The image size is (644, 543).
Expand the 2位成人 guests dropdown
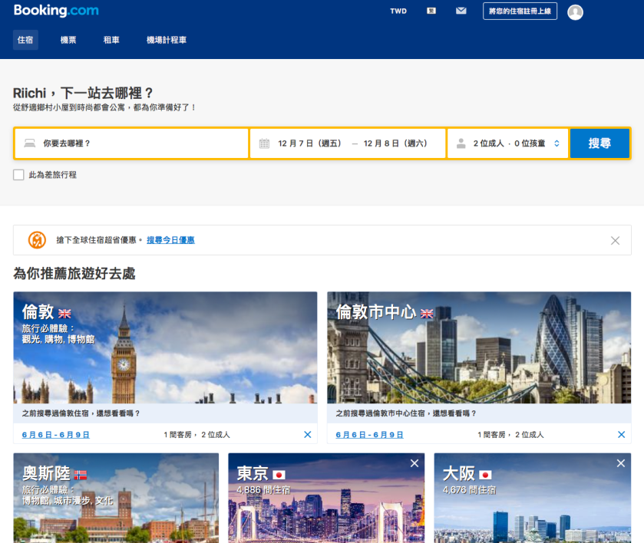coord(508,143)
